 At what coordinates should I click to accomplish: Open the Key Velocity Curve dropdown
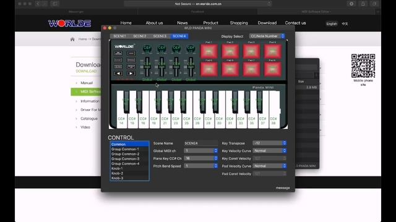(270, 150)
